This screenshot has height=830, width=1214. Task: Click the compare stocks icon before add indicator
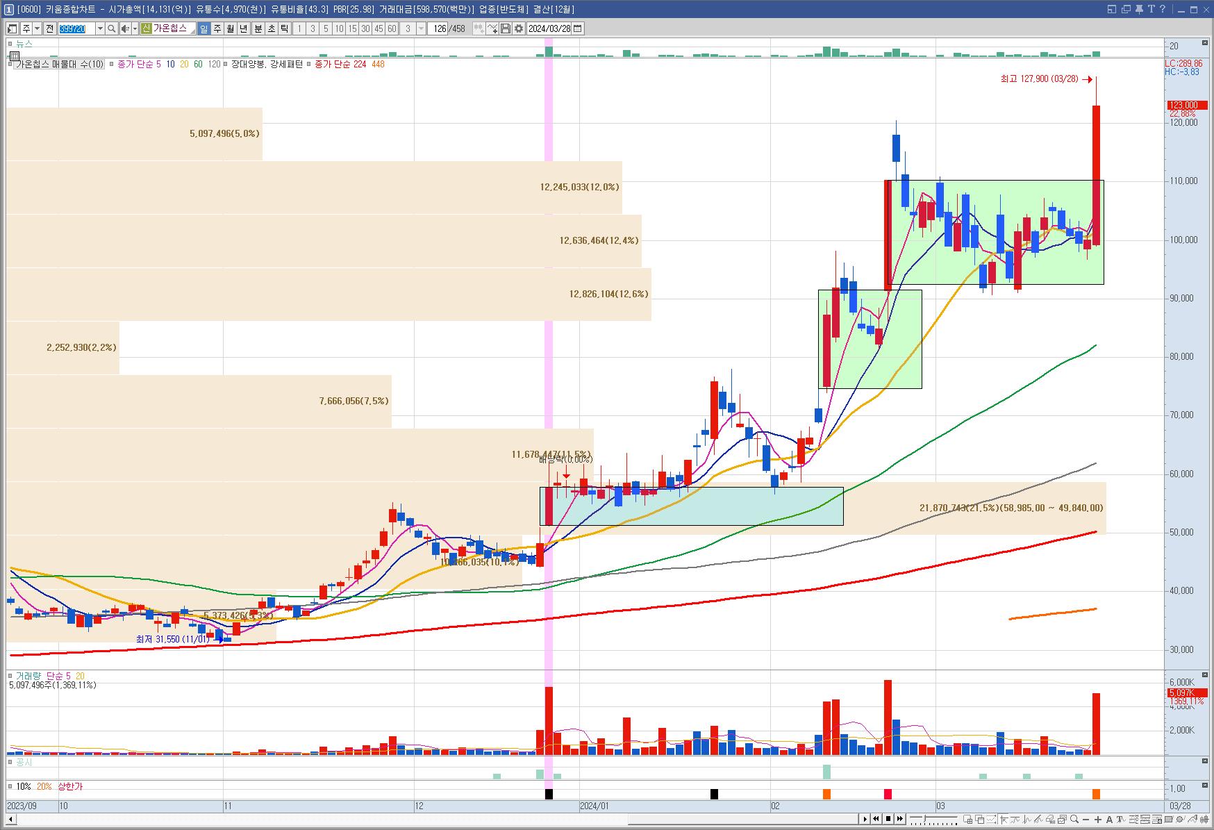coord(479,28)
